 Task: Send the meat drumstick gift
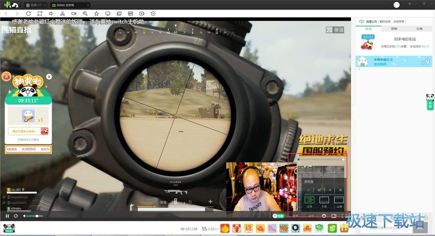pyautogui.click(x=260, y=228)
